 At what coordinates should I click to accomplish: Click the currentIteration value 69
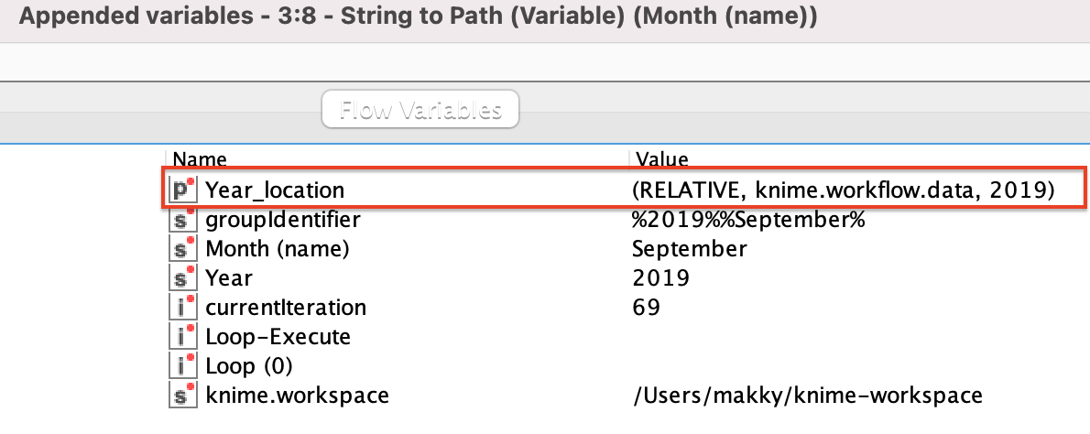(646, 308)
